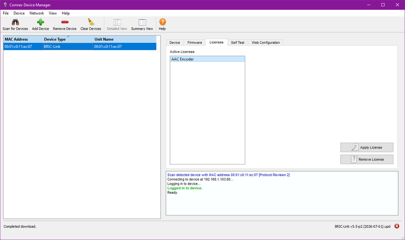This screenshot has height=240, width=405.
Task: Select the Licenses tab
Action: pyautogui.click(x=216, y=42)
